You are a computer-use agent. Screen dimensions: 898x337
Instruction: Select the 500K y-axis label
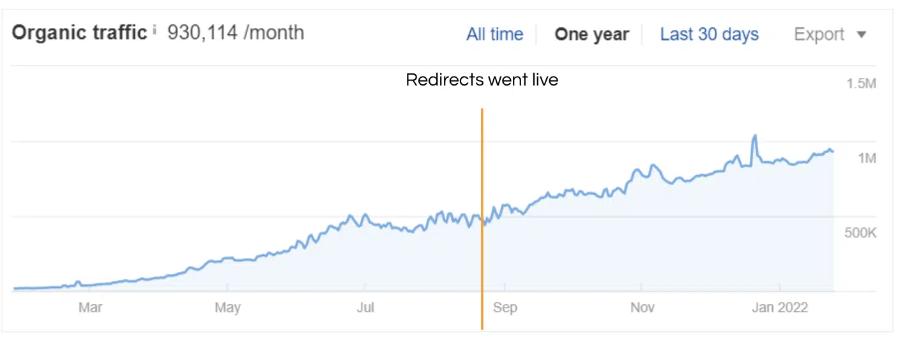point(860,233)
